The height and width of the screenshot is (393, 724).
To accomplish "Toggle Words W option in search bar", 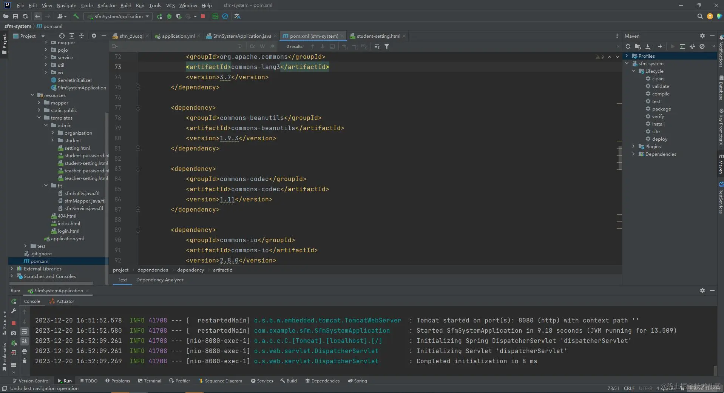I will coord(262,46).
